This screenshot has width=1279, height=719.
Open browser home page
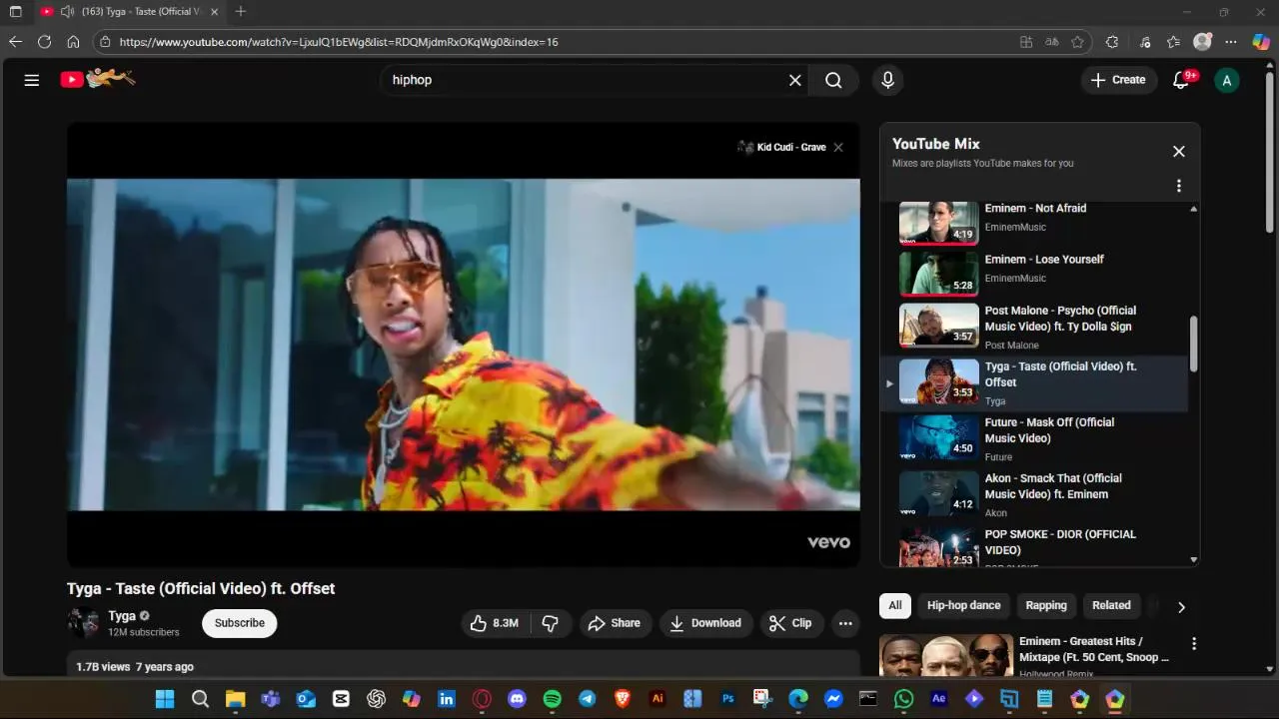[73, 42]
